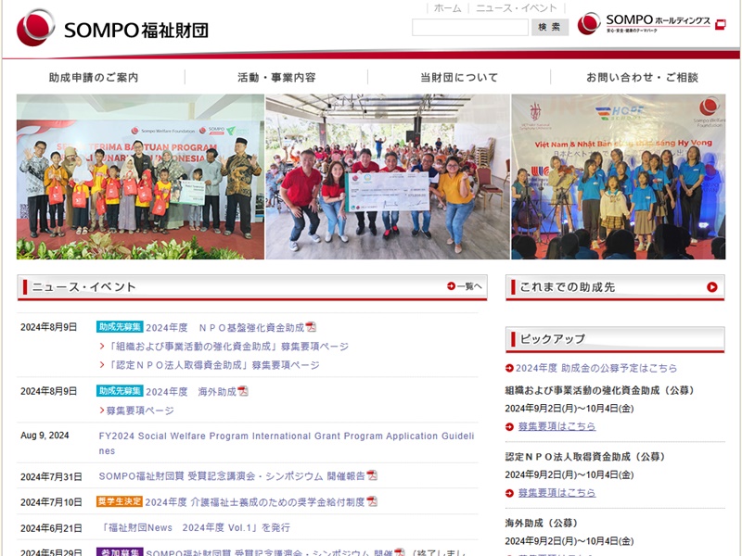Open FY2024 Social Welfare Program International Grant link
This screenshot has height=556, width=742.
(287, 443)
